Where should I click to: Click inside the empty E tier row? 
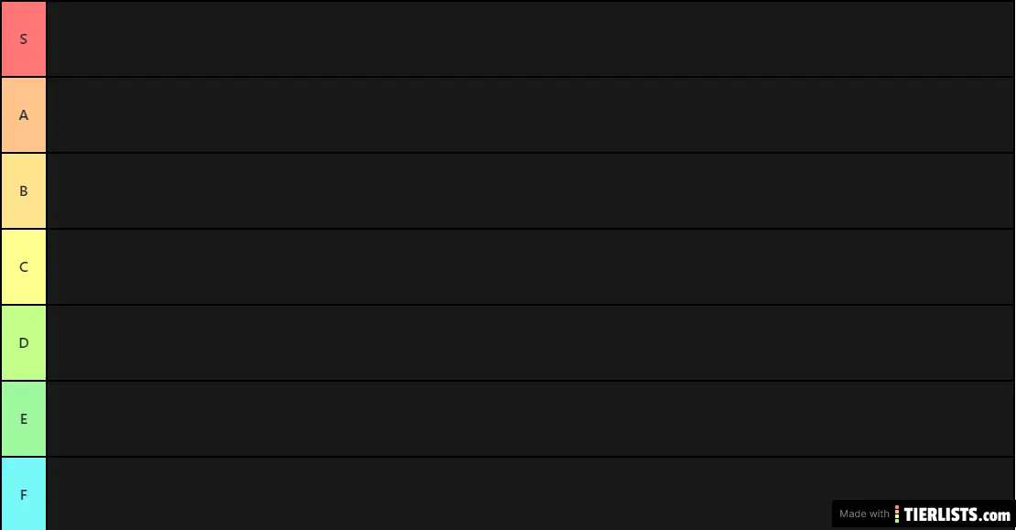[531, 419]
